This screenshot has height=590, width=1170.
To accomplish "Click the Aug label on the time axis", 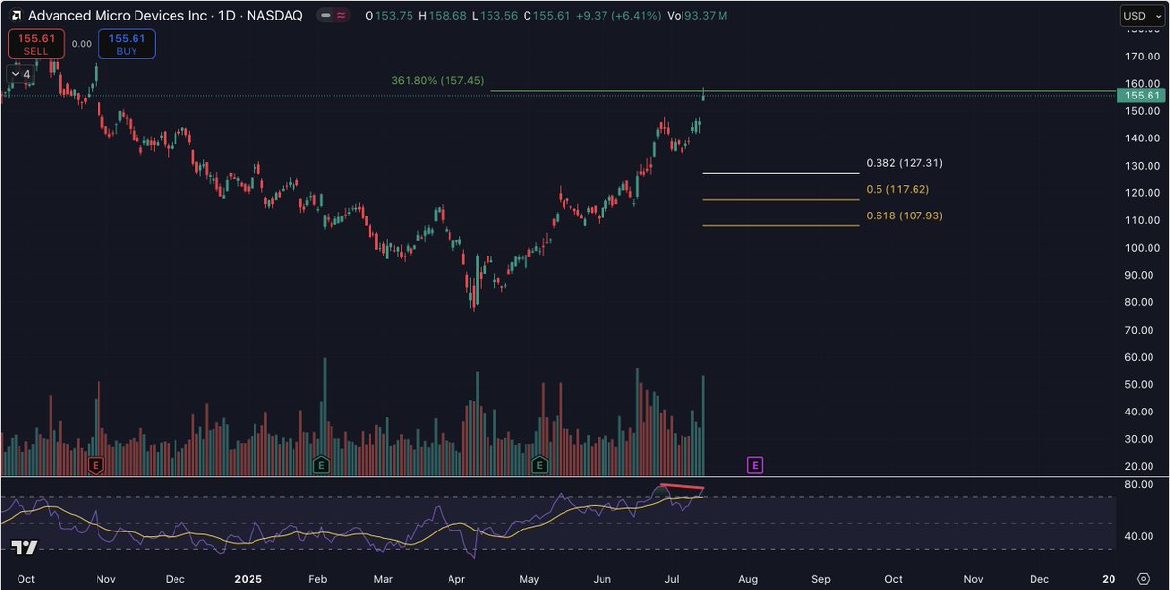I will [x=748, y=578].
